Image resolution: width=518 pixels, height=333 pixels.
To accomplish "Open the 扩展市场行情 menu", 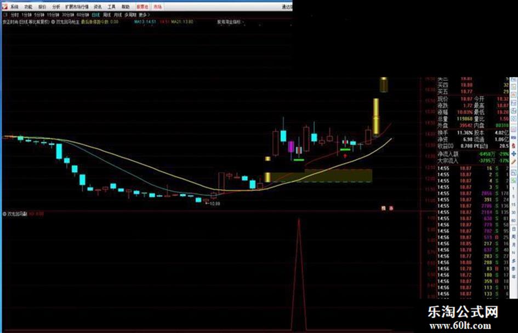I will point(77,7).
